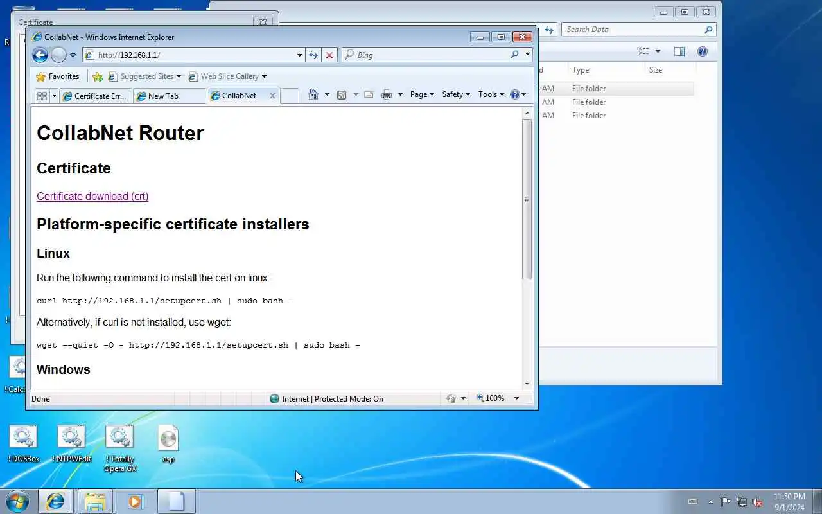Click the Action Center flag icon

(x=726, y=502)
